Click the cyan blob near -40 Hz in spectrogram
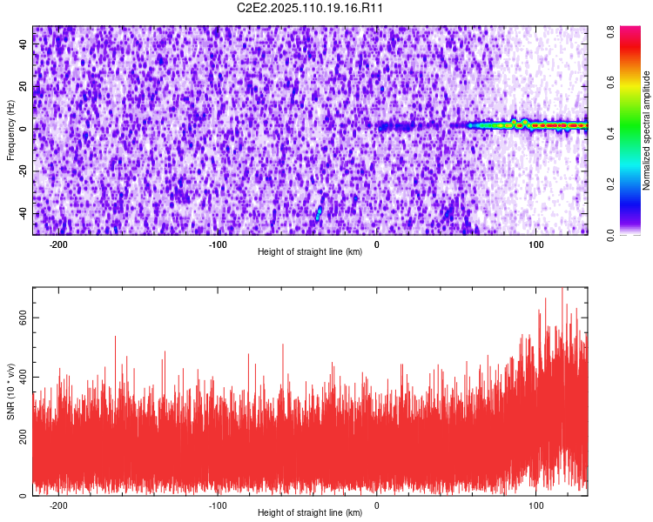 pyautogui.click(x=319, y=212)
